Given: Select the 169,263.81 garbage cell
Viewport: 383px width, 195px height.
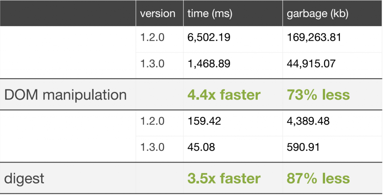Looking at the screenshot, I should [314, 37].
